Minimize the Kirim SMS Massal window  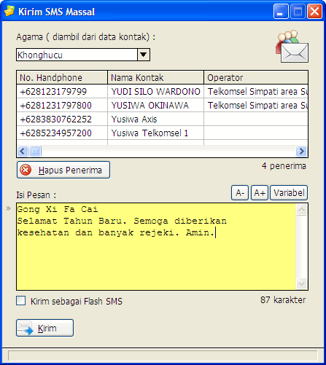click(281, 12)
